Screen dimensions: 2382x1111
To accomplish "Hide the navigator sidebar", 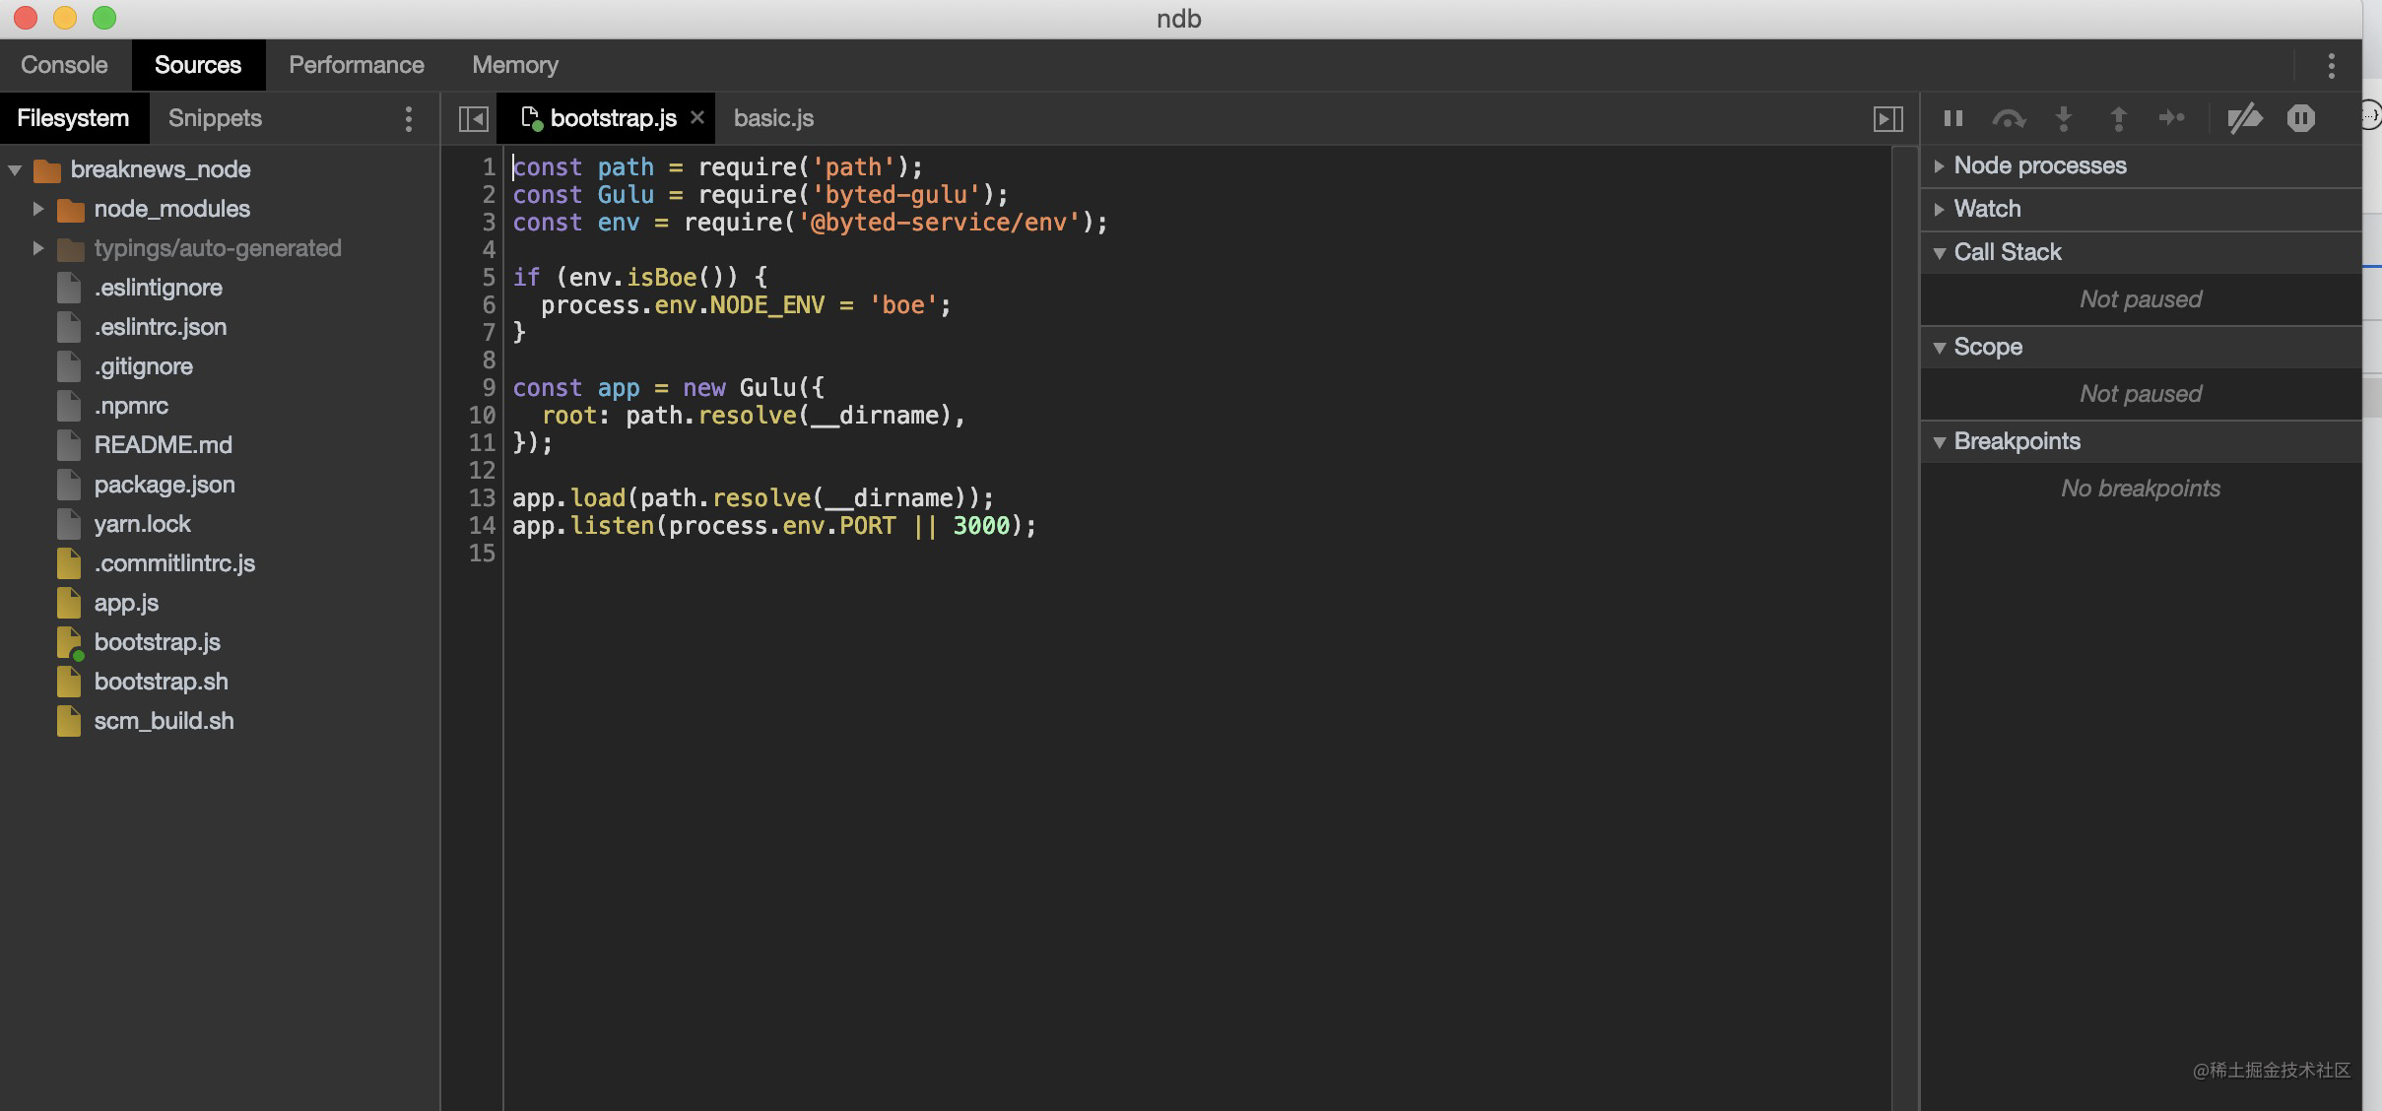I will pyautogui.click(x=473, y=119).
